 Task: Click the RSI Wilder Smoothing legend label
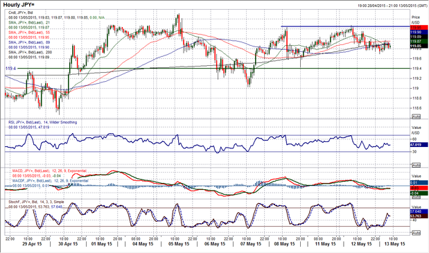tap(42, 122)
